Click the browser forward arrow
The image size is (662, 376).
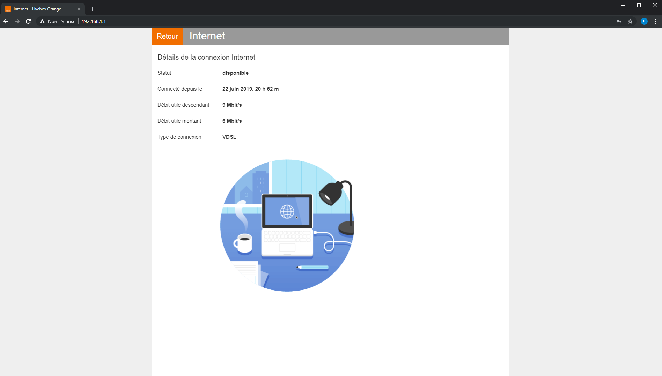17,21
